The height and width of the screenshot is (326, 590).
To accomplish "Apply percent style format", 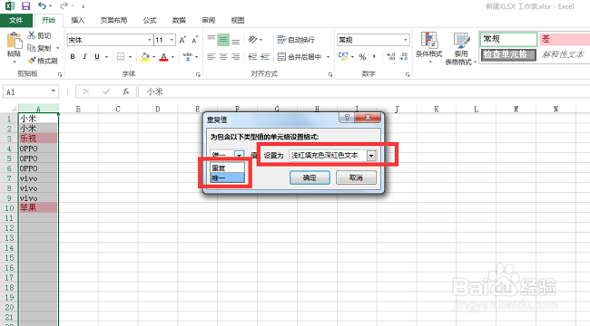I will (362, 57).
